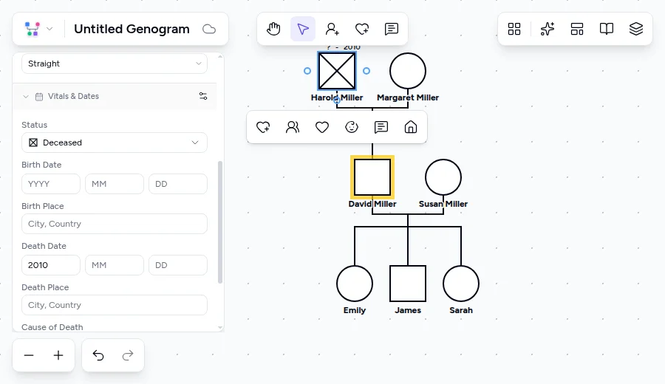This screenshot has width=665, height=384.
Task: Zoom out with the minus button
Action: 29,355
